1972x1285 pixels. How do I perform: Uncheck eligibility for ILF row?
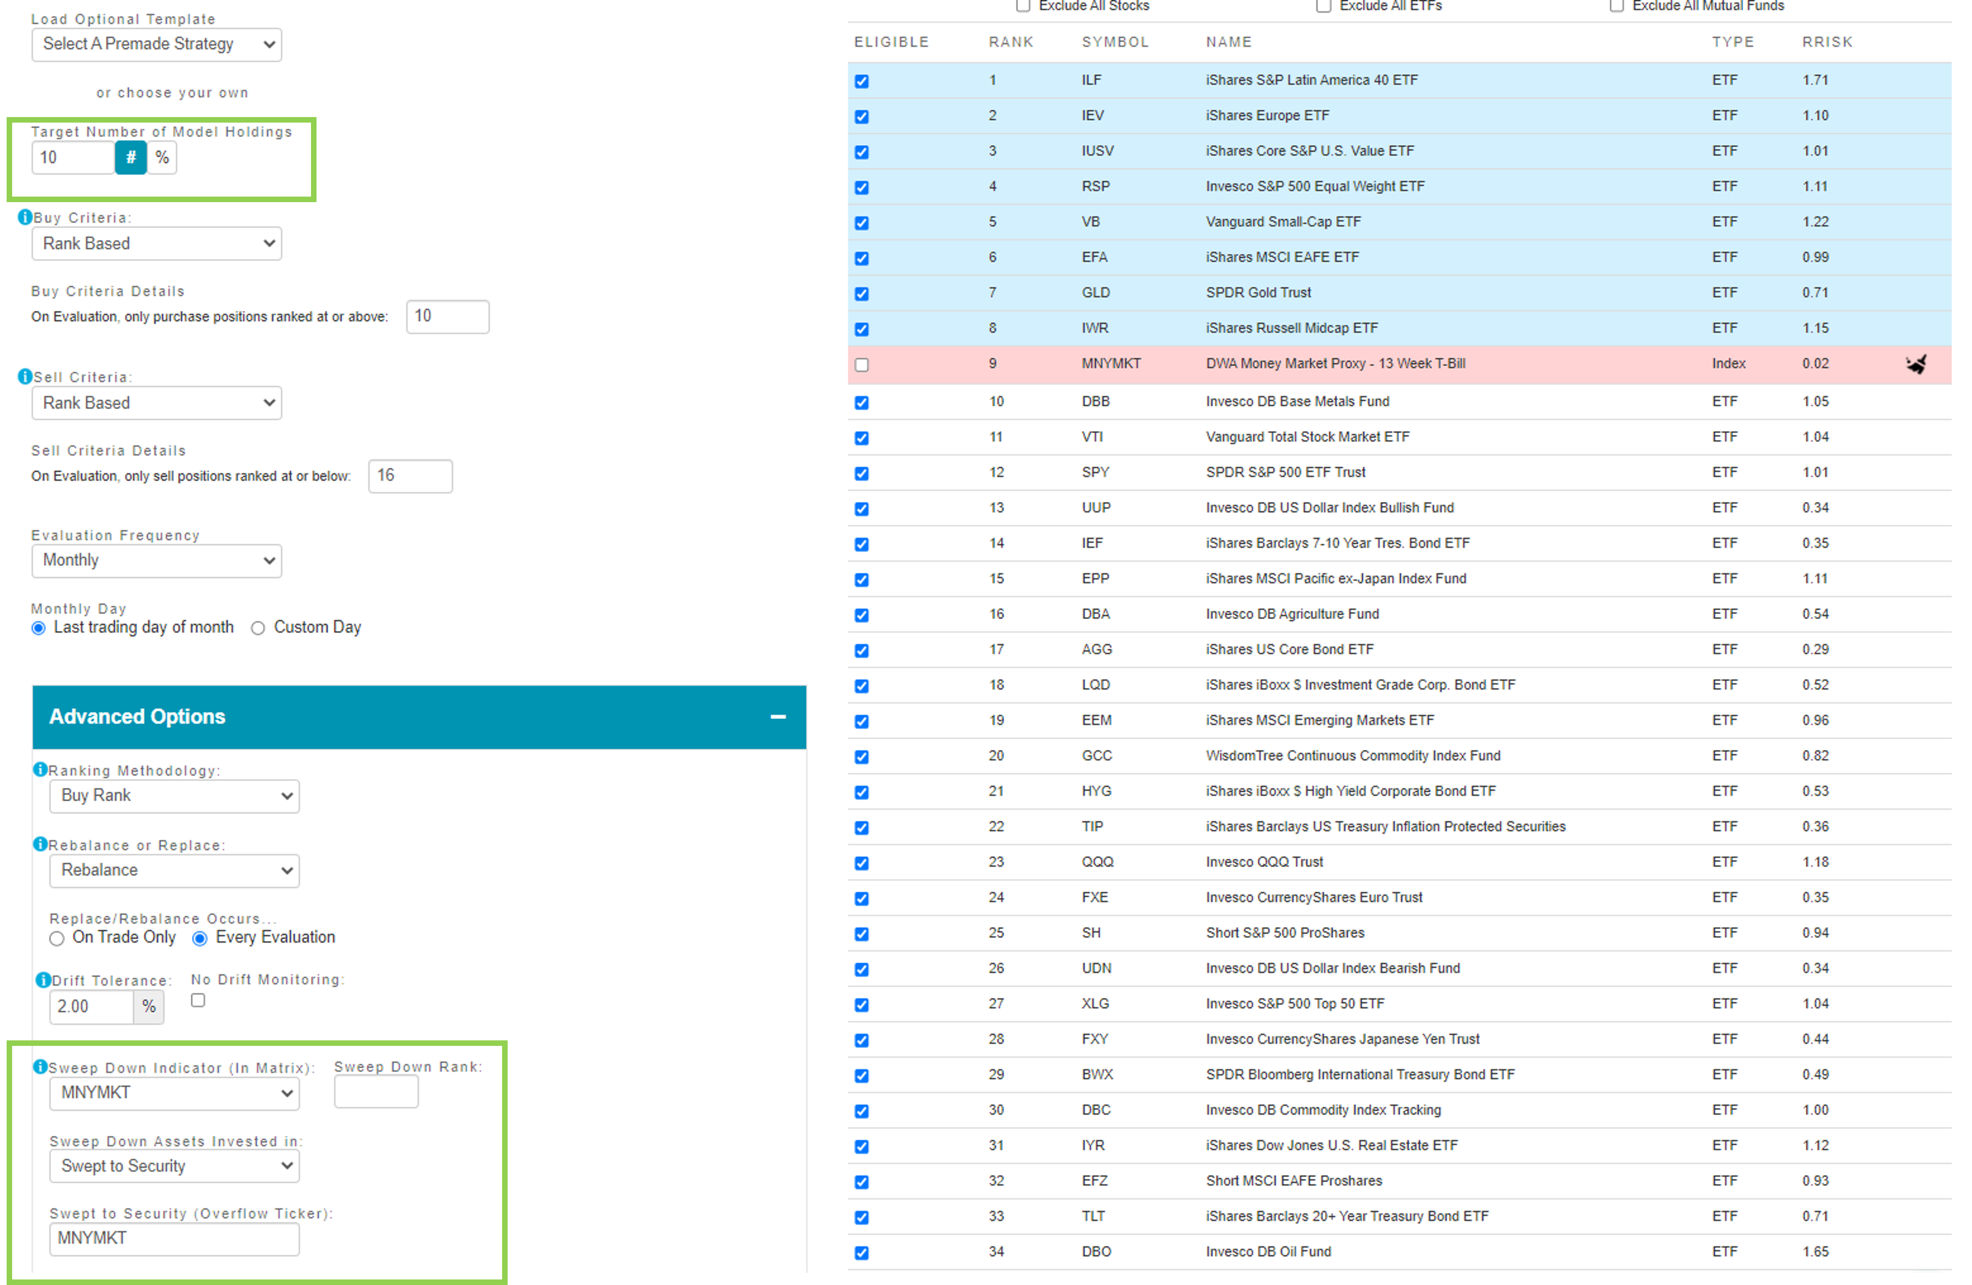point(862,81)
